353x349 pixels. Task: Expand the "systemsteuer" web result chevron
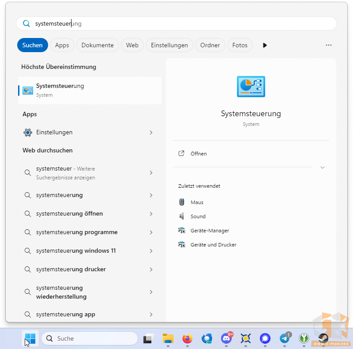coord(151,173)
